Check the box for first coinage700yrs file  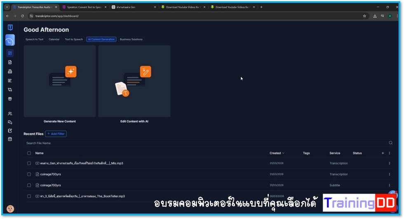(29, 174)
